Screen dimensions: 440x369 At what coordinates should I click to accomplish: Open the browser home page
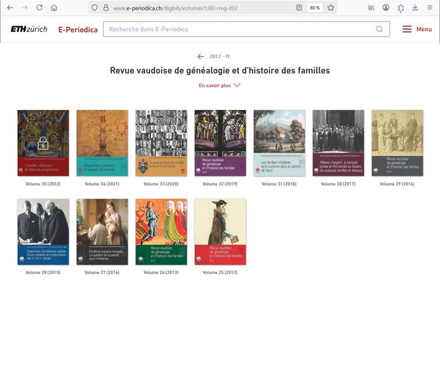[x=54, y=8]
